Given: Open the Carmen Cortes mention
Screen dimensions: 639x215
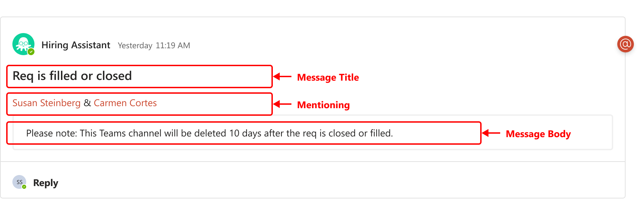Looking at the screenshot, I should [125, 103].
